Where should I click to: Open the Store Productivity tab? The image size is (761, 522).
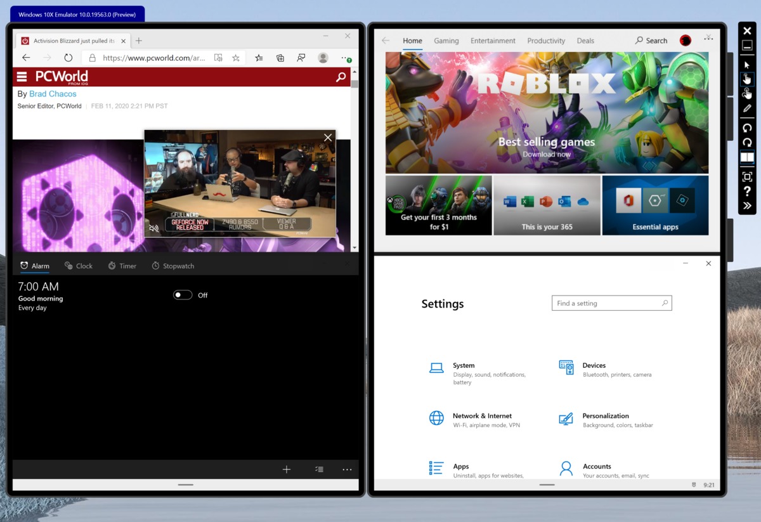coord(546,41)
